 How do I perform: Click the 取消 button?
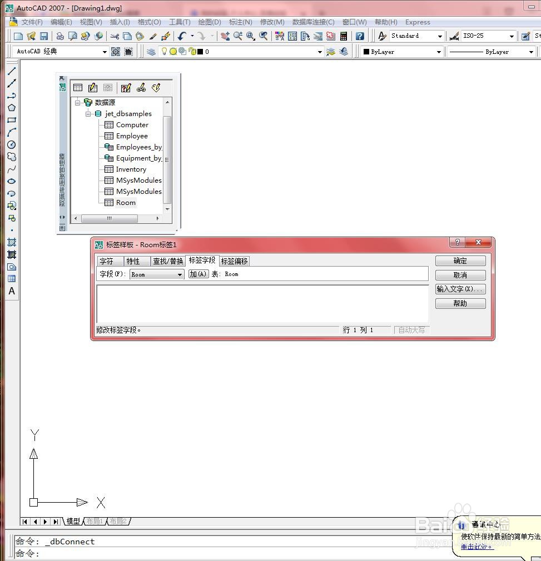[460, 275]
